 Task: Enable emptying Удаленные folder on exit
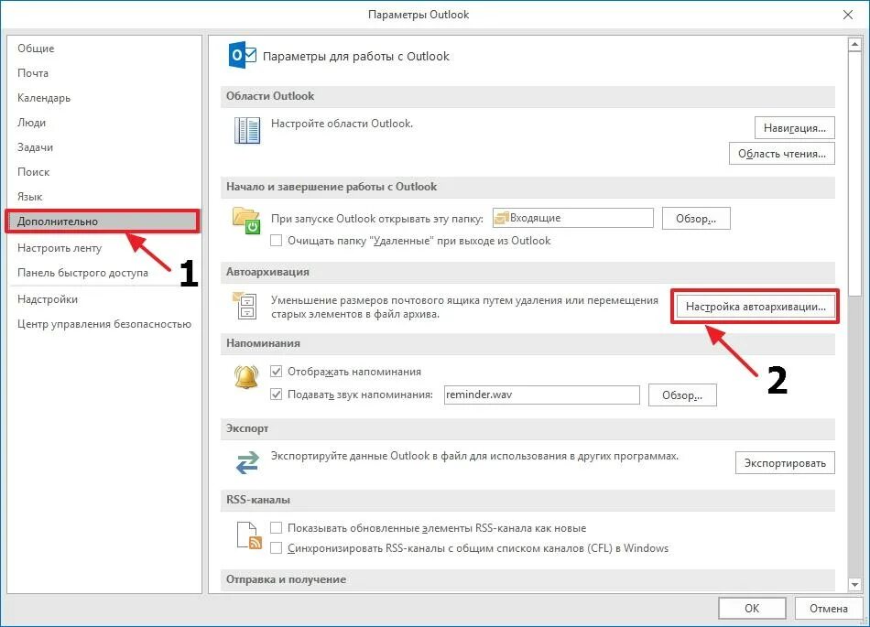click(x=276, y=241)
